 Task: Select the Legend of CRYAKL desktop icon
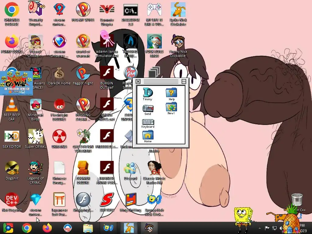(x=35, y=172)
